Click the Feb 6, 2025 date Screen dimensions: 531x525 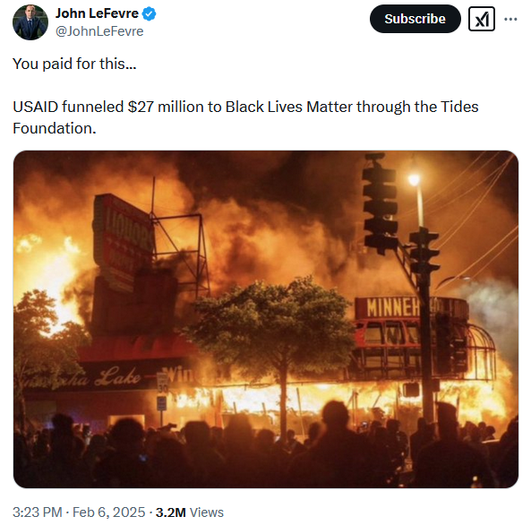(x=108, y=512)
